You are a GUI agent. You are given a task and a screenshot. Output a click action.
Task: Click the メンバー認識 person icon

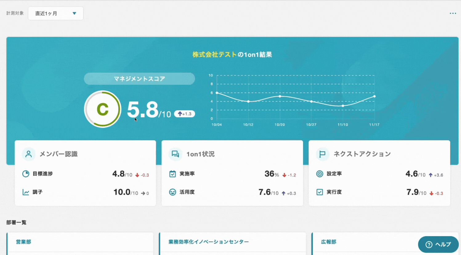29,154
